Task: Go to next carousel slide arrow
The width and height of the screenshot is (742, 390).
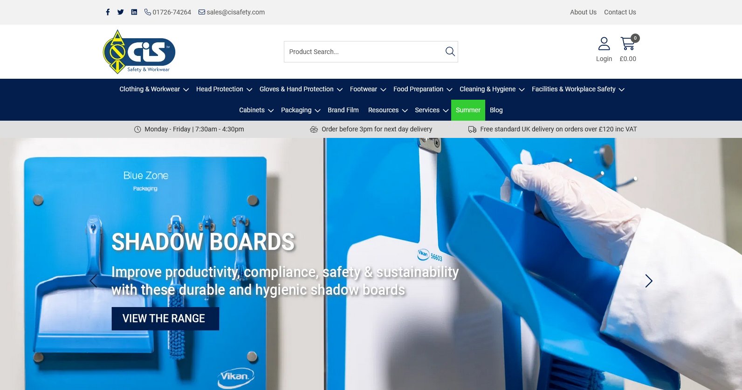Action: [x=648, y=281]
